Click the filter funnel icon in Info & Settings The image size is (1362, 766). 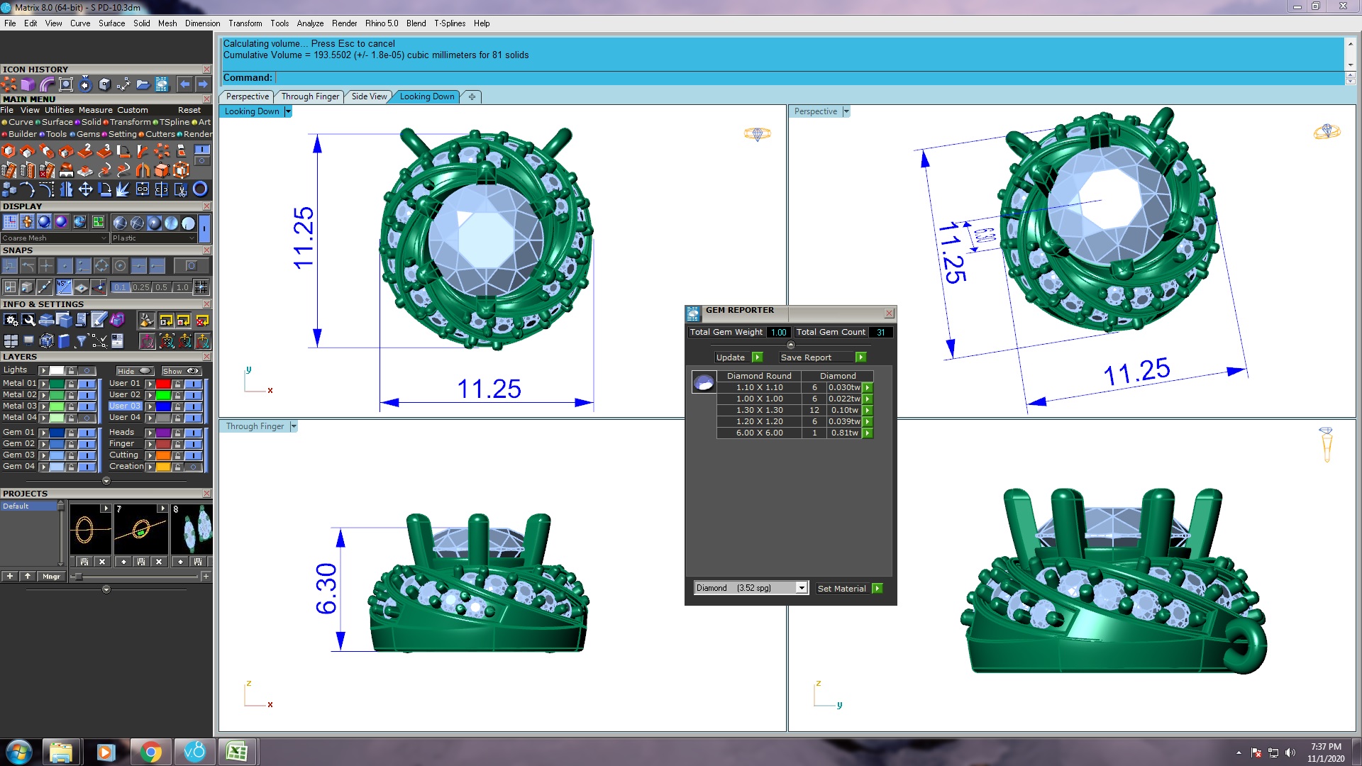click(81, 341)
